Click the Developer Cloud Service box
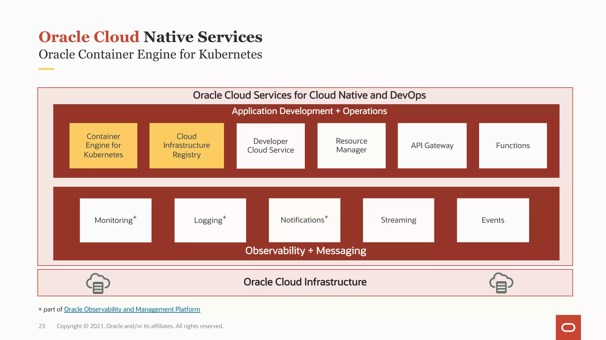The height and width of the screenshot is (340, 606). pyautogui.click(x=270, y=146)
